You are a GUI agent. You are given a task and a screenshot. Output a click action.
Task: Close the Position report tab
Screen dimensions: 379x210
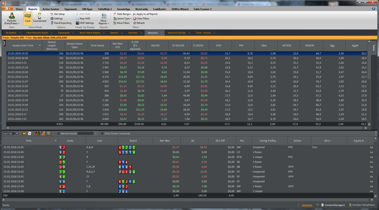(141, 33)
